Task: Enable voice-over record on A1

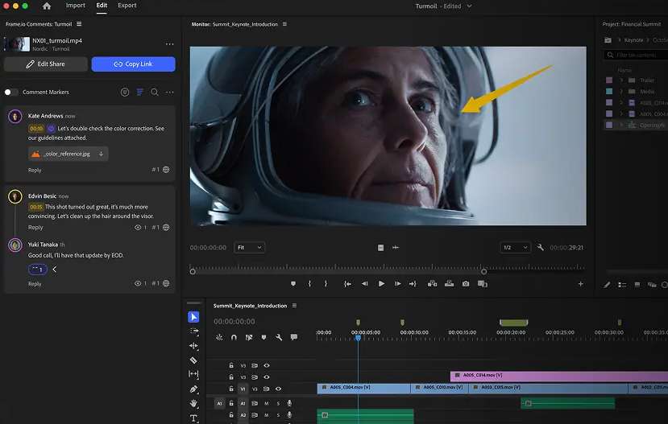Action: click(290, 403)
